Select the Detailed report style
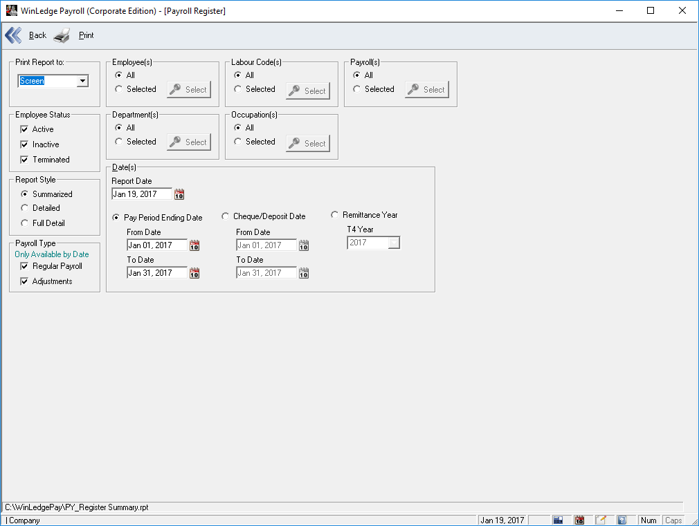The height and width of the screenshot is (526, 699). (x=26, y=208)
